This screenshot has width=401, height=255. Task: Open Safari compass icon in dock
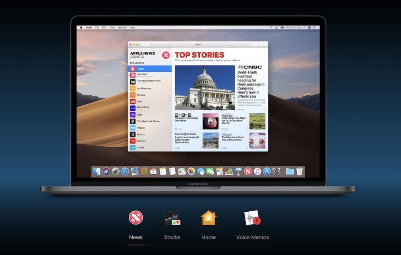pos(125,171)
